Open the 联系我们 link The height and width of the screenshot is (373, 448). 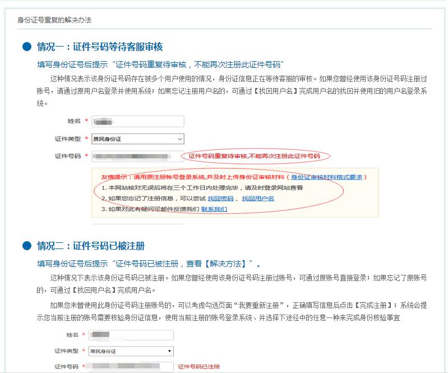[214, 209]
